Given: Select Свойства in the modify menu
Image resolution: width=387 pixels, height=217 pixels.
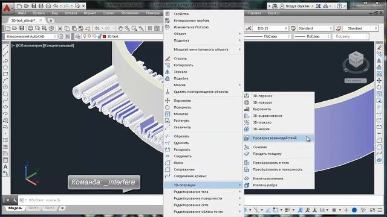Looking at the screenshot, I should pos(204,14).
